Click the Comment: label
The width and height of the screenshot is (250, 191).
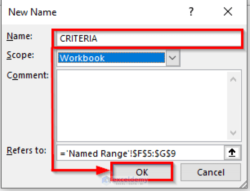(27, 75)
